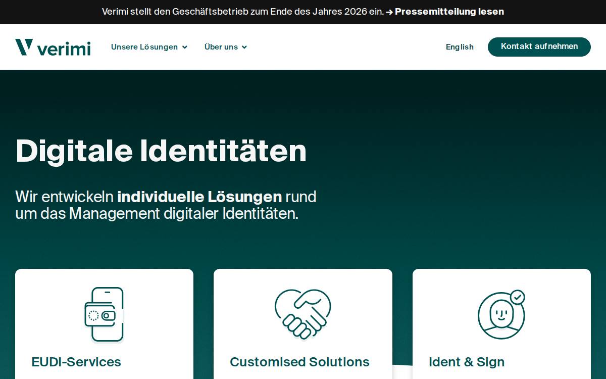Open the Ident & Sign card title
This screenshot has height=379, width=606.
click(467, 362)
